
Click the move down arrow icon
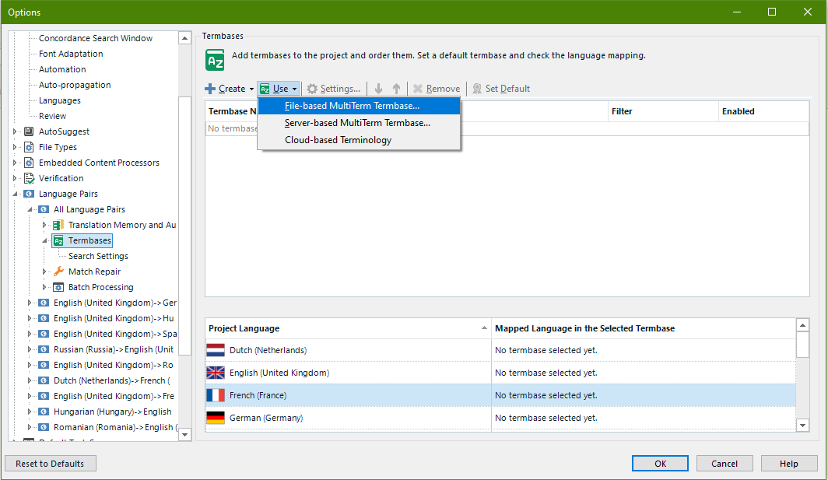pos(378,89)
